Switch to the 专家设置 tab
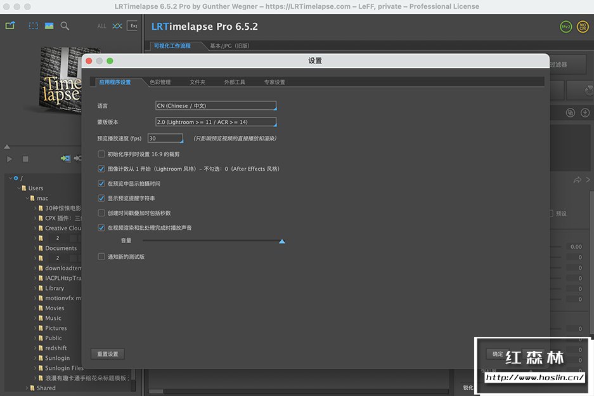 click(x=274, y=82)
